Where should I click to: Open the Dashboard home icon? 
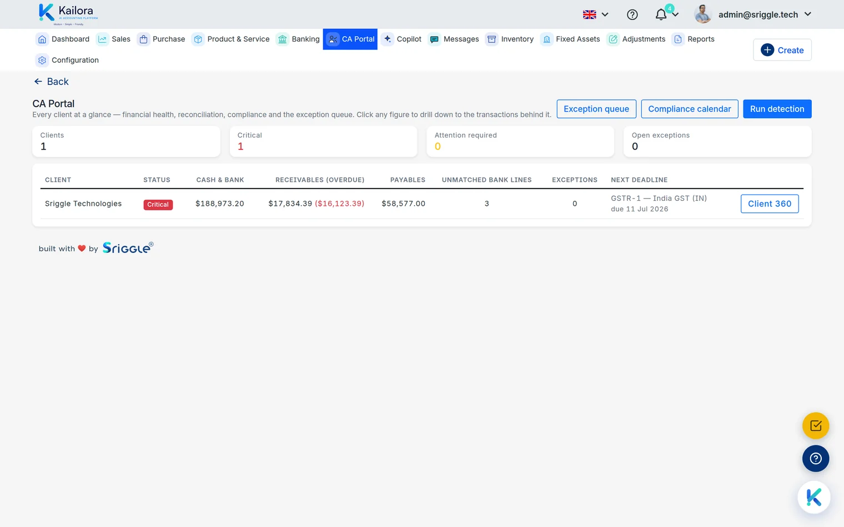(x=42, y=39)
